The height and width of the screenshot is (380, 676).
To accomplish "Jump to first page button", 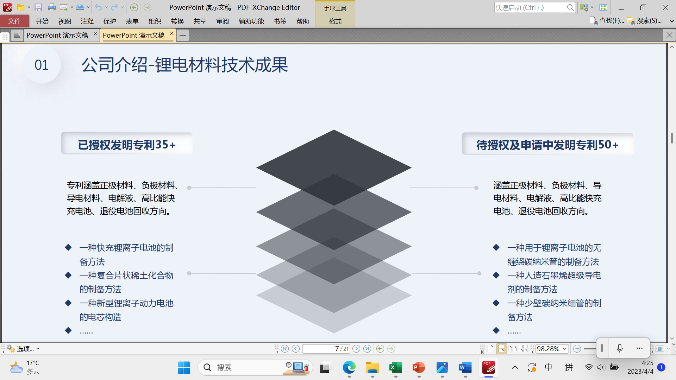I will (x=285, y=349).
